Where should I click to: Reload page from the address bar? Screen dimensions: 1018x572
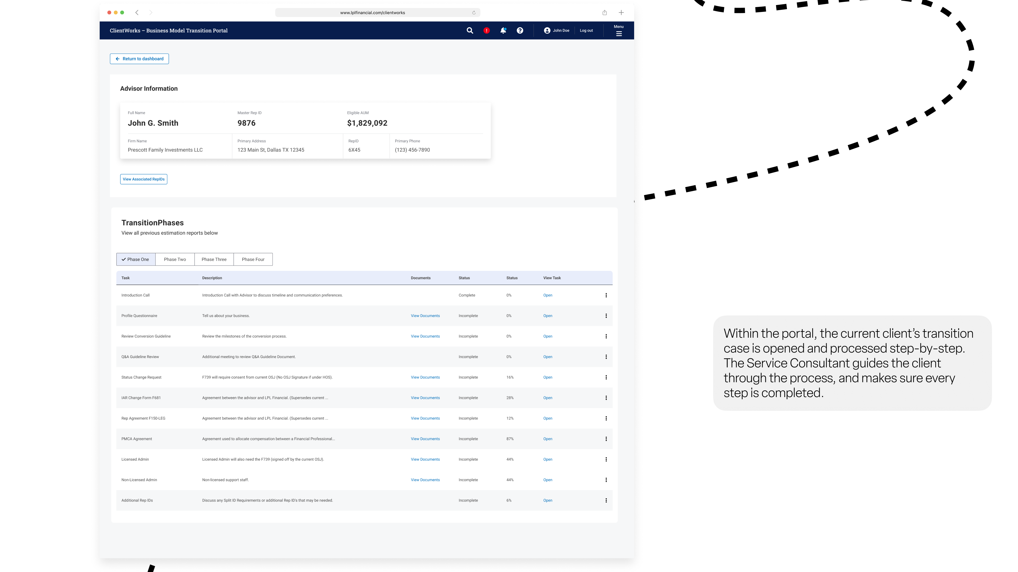(473, 13)
